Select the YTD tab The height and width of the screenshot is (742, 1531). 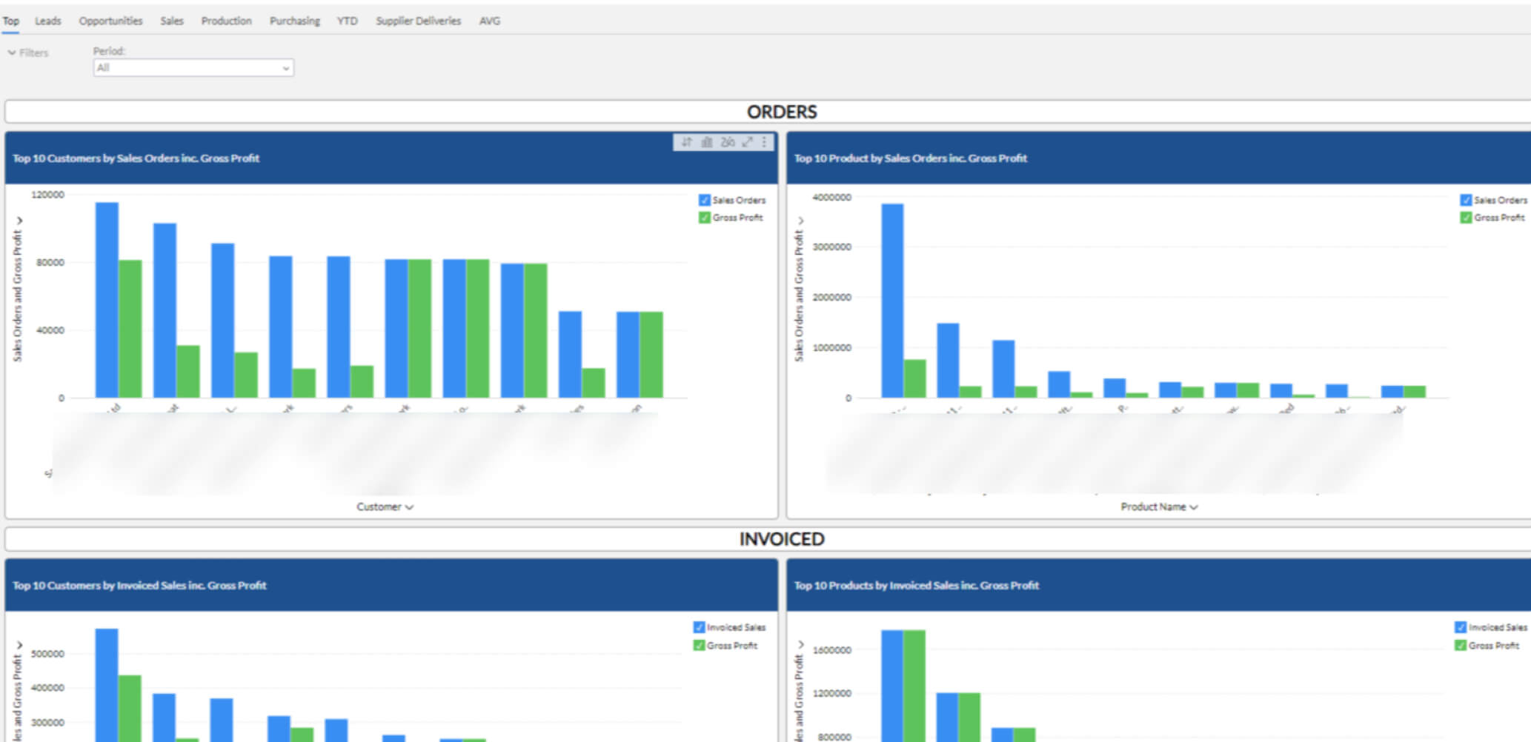(347, 21)
